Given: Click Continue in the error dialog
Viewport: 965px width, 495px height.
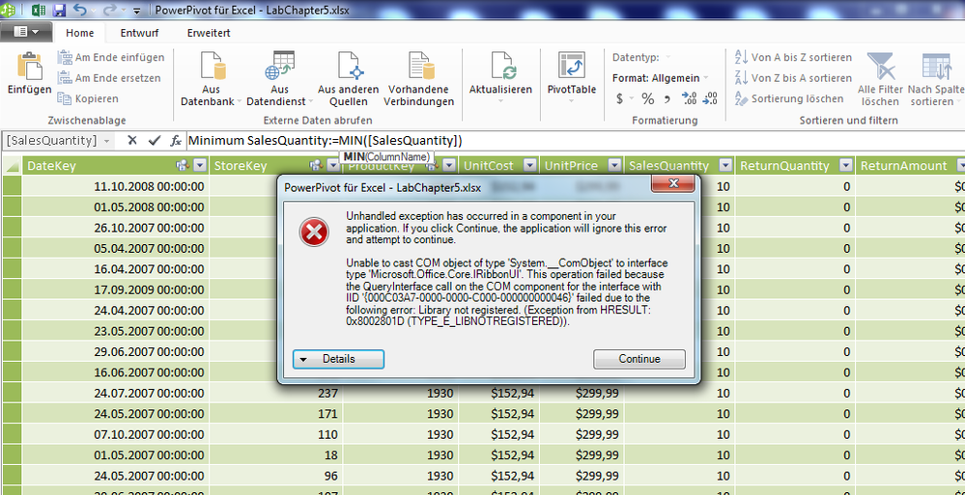Looking at the screenshot, I should click(x=639, y=359).
